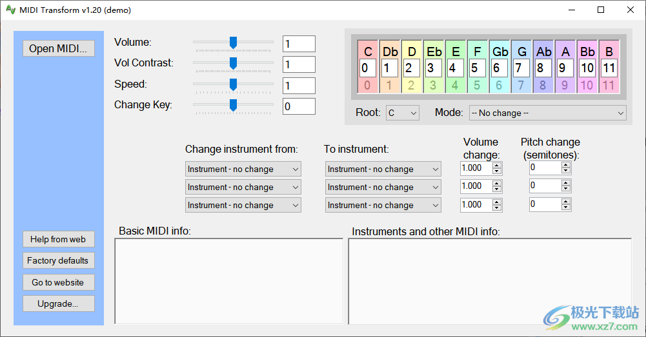Viewport: 646px width, 337px height.
Task: Minimize the MIDI Transform window
Action: click(571, 10)
